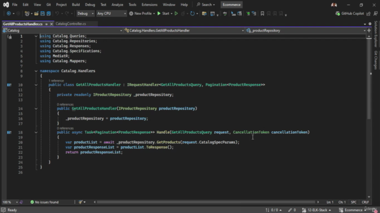
Task: Open the Catalog project navigation dropdown
Action: 62,30
